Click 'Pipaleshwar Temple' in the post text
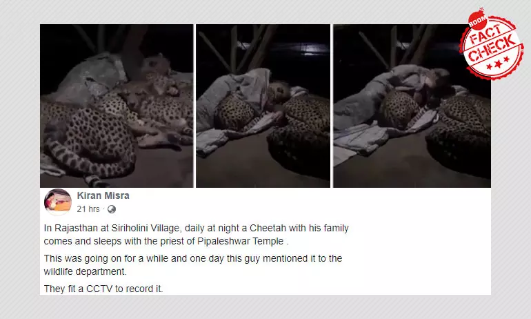Screen dimensions: 531x319 pos(241,242)
